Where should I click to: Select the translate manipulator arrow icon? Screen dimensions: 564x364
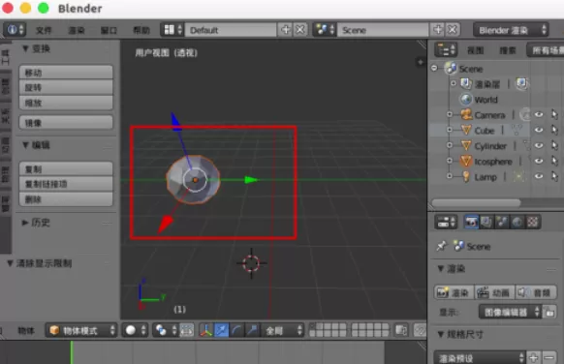tap(221, 330)
